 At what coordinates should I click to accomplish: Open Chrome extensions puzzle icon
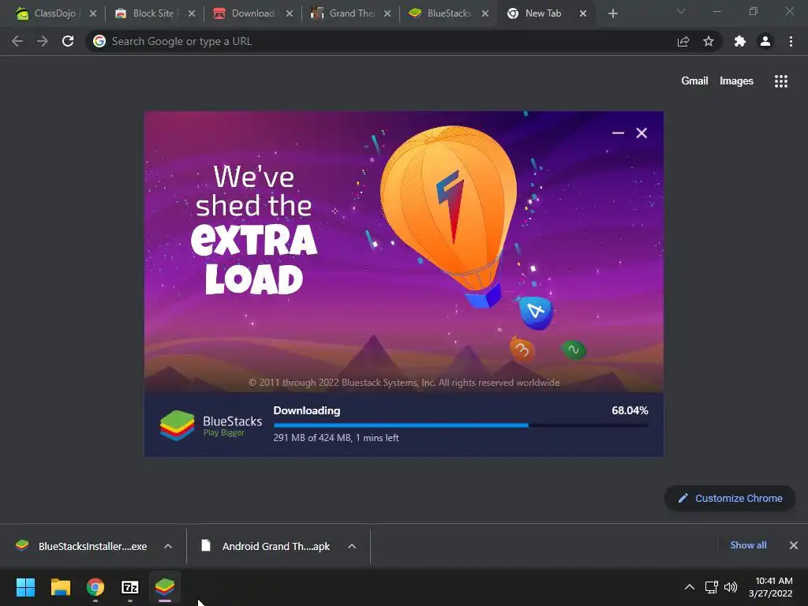point(740,41)
